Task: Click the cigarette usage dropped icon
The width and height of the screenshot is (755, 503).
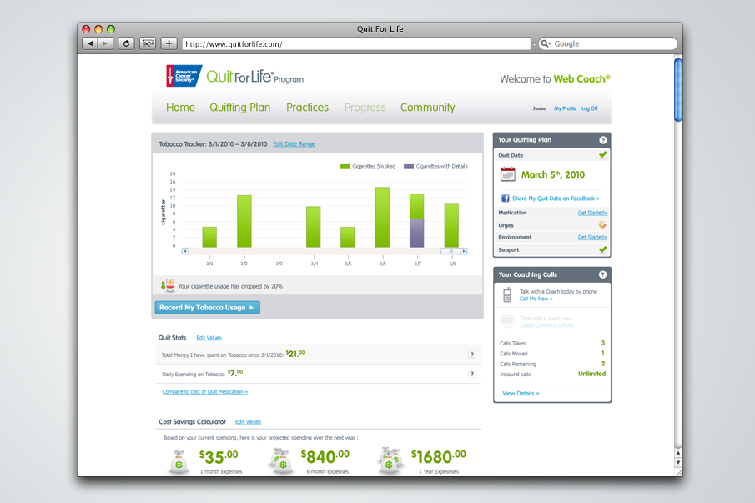Action: [x=167, y=285]
